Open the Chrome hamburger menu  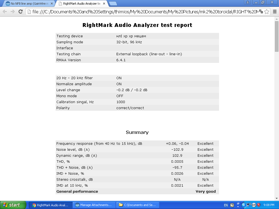coord(275,12)
